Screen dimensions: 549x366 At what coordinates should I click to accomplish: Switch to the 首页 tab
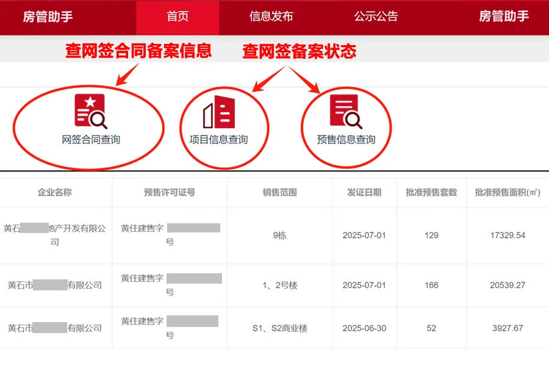[178, 17]
